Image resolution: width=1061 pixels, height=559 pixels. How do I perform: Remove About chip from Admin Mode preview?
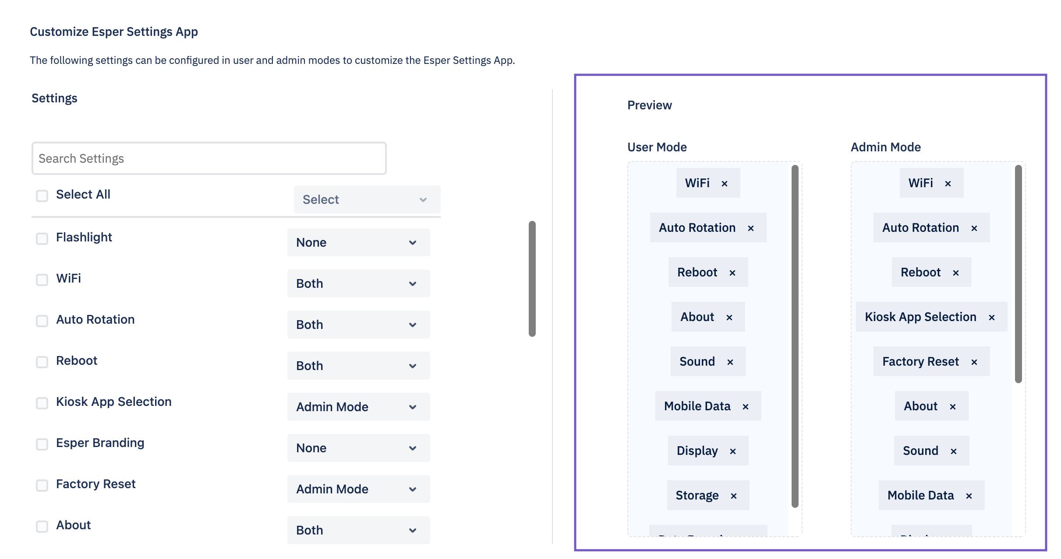click(952, 406)
